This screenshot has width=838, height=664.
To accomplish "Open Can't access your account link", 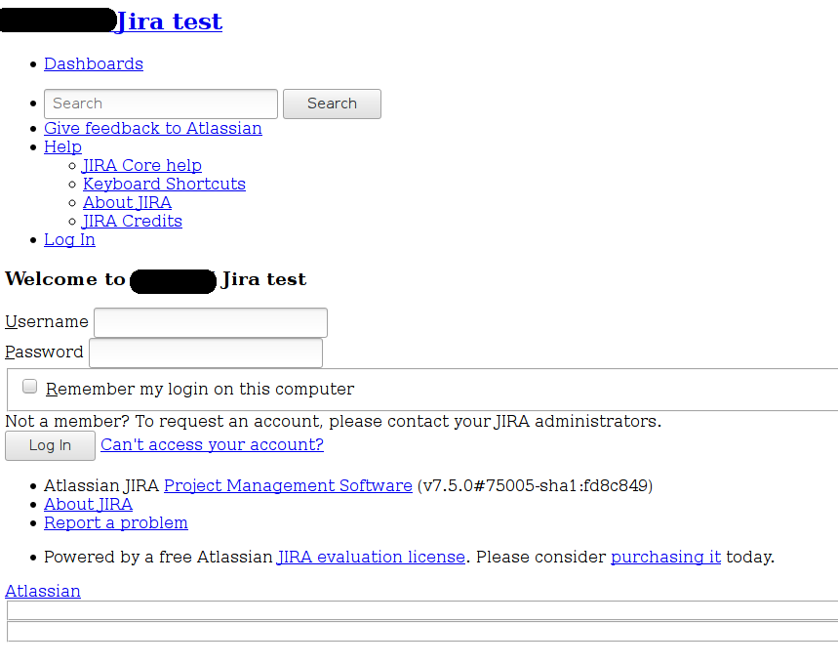I will coord(212,444).
